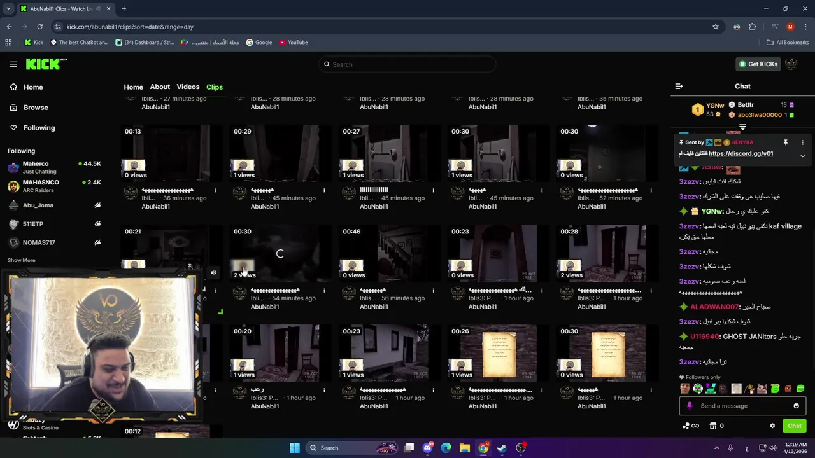This screenshot has height=458, width=815.
Task: Focus the Kick search field
Action: click(407, 64)
